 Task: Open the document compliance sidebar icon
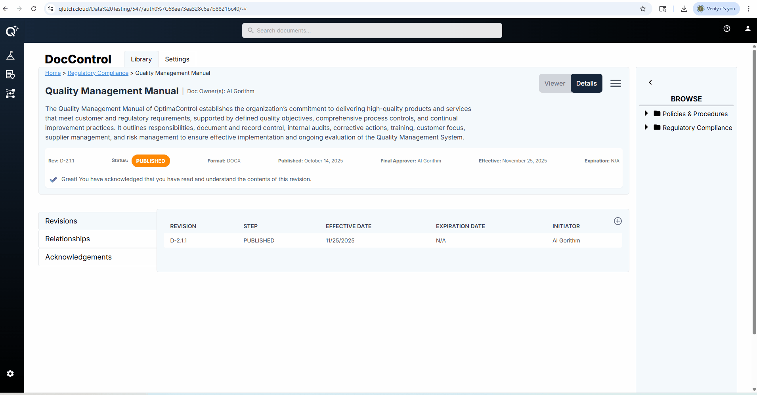[x=10, y=74]
